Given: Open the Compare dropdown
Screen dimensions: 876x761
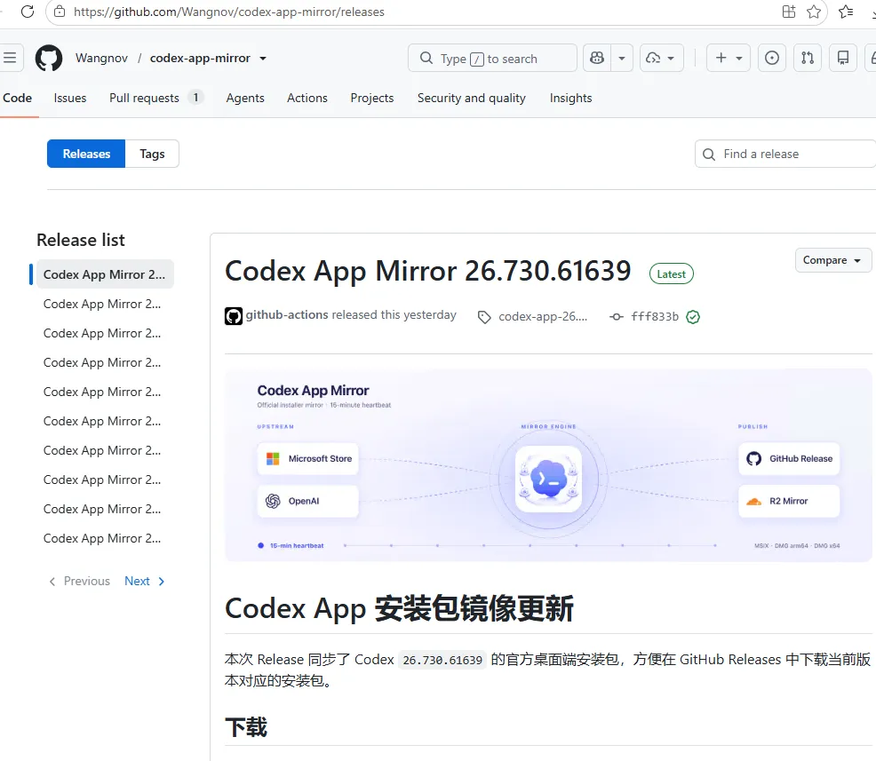Looking at the screenshot, I should tap(832, 260).
